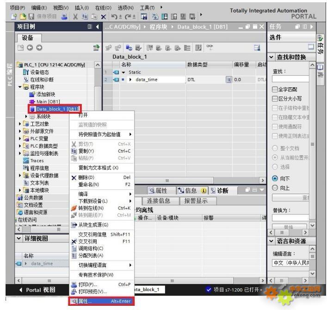The image size is (327, 310).
Task: Open the Project 项目(P) menu
Action: click(18, 8)
